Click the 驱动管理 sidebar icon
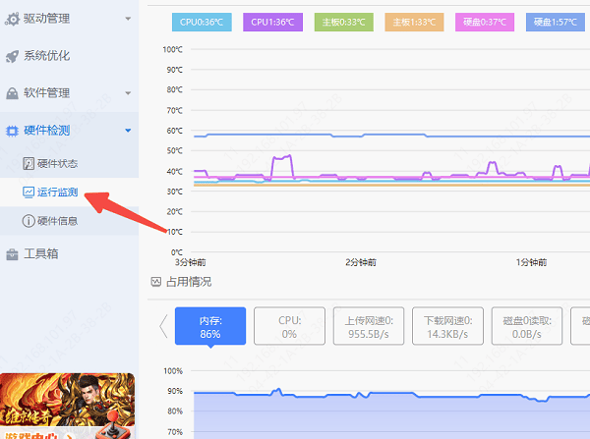The height and width of the screenshot is (439, 590). (13, 18)
